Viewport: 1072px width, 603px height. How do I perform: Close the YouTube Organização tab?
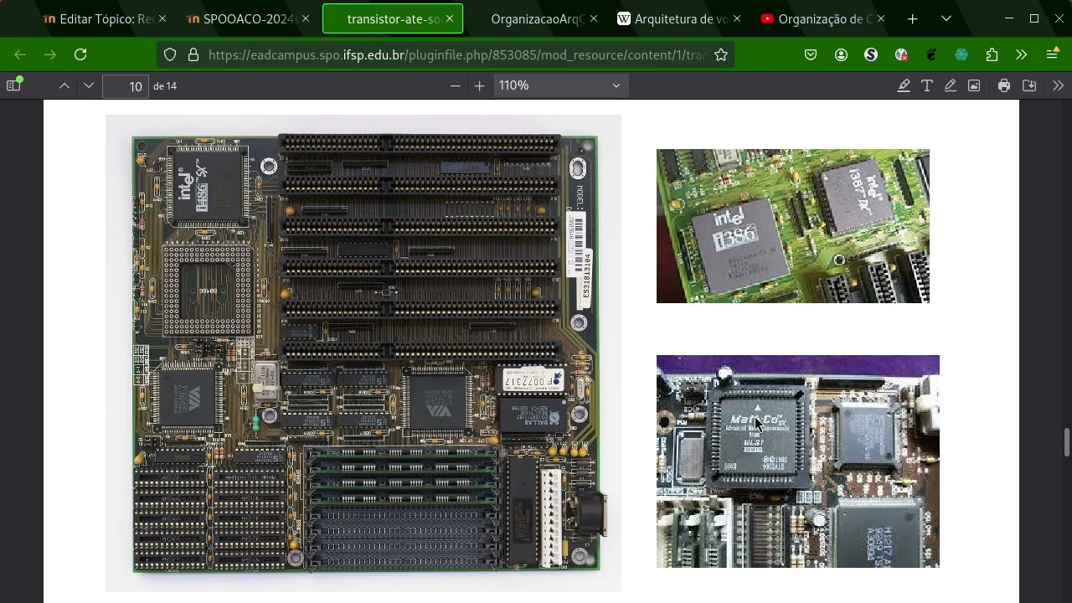881,18
